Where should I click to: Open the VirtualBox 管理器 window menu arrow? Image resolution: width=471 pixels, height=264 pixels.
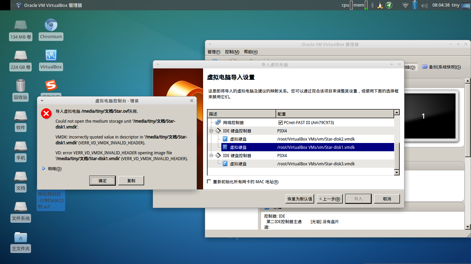pos(210,44)
